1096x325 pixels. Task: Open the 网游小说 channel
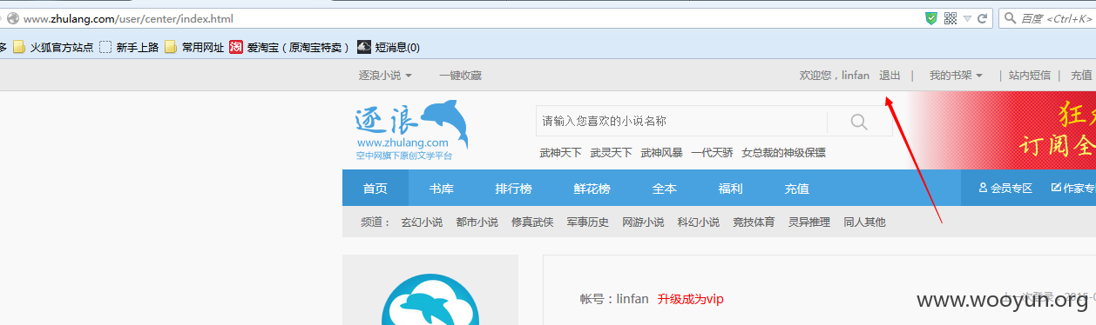[643, 222]
